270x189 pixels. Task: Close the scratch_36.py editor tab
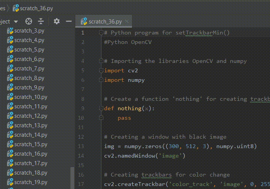click(126, 22)
